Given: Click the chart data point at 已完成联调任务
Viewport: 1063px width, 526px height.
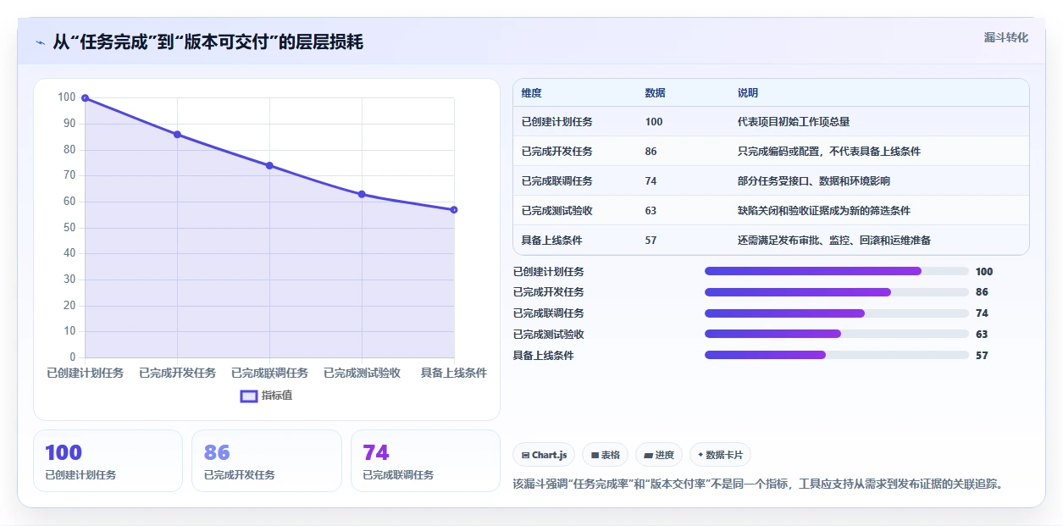Looking at the screenshot, I should click(269, 165).
